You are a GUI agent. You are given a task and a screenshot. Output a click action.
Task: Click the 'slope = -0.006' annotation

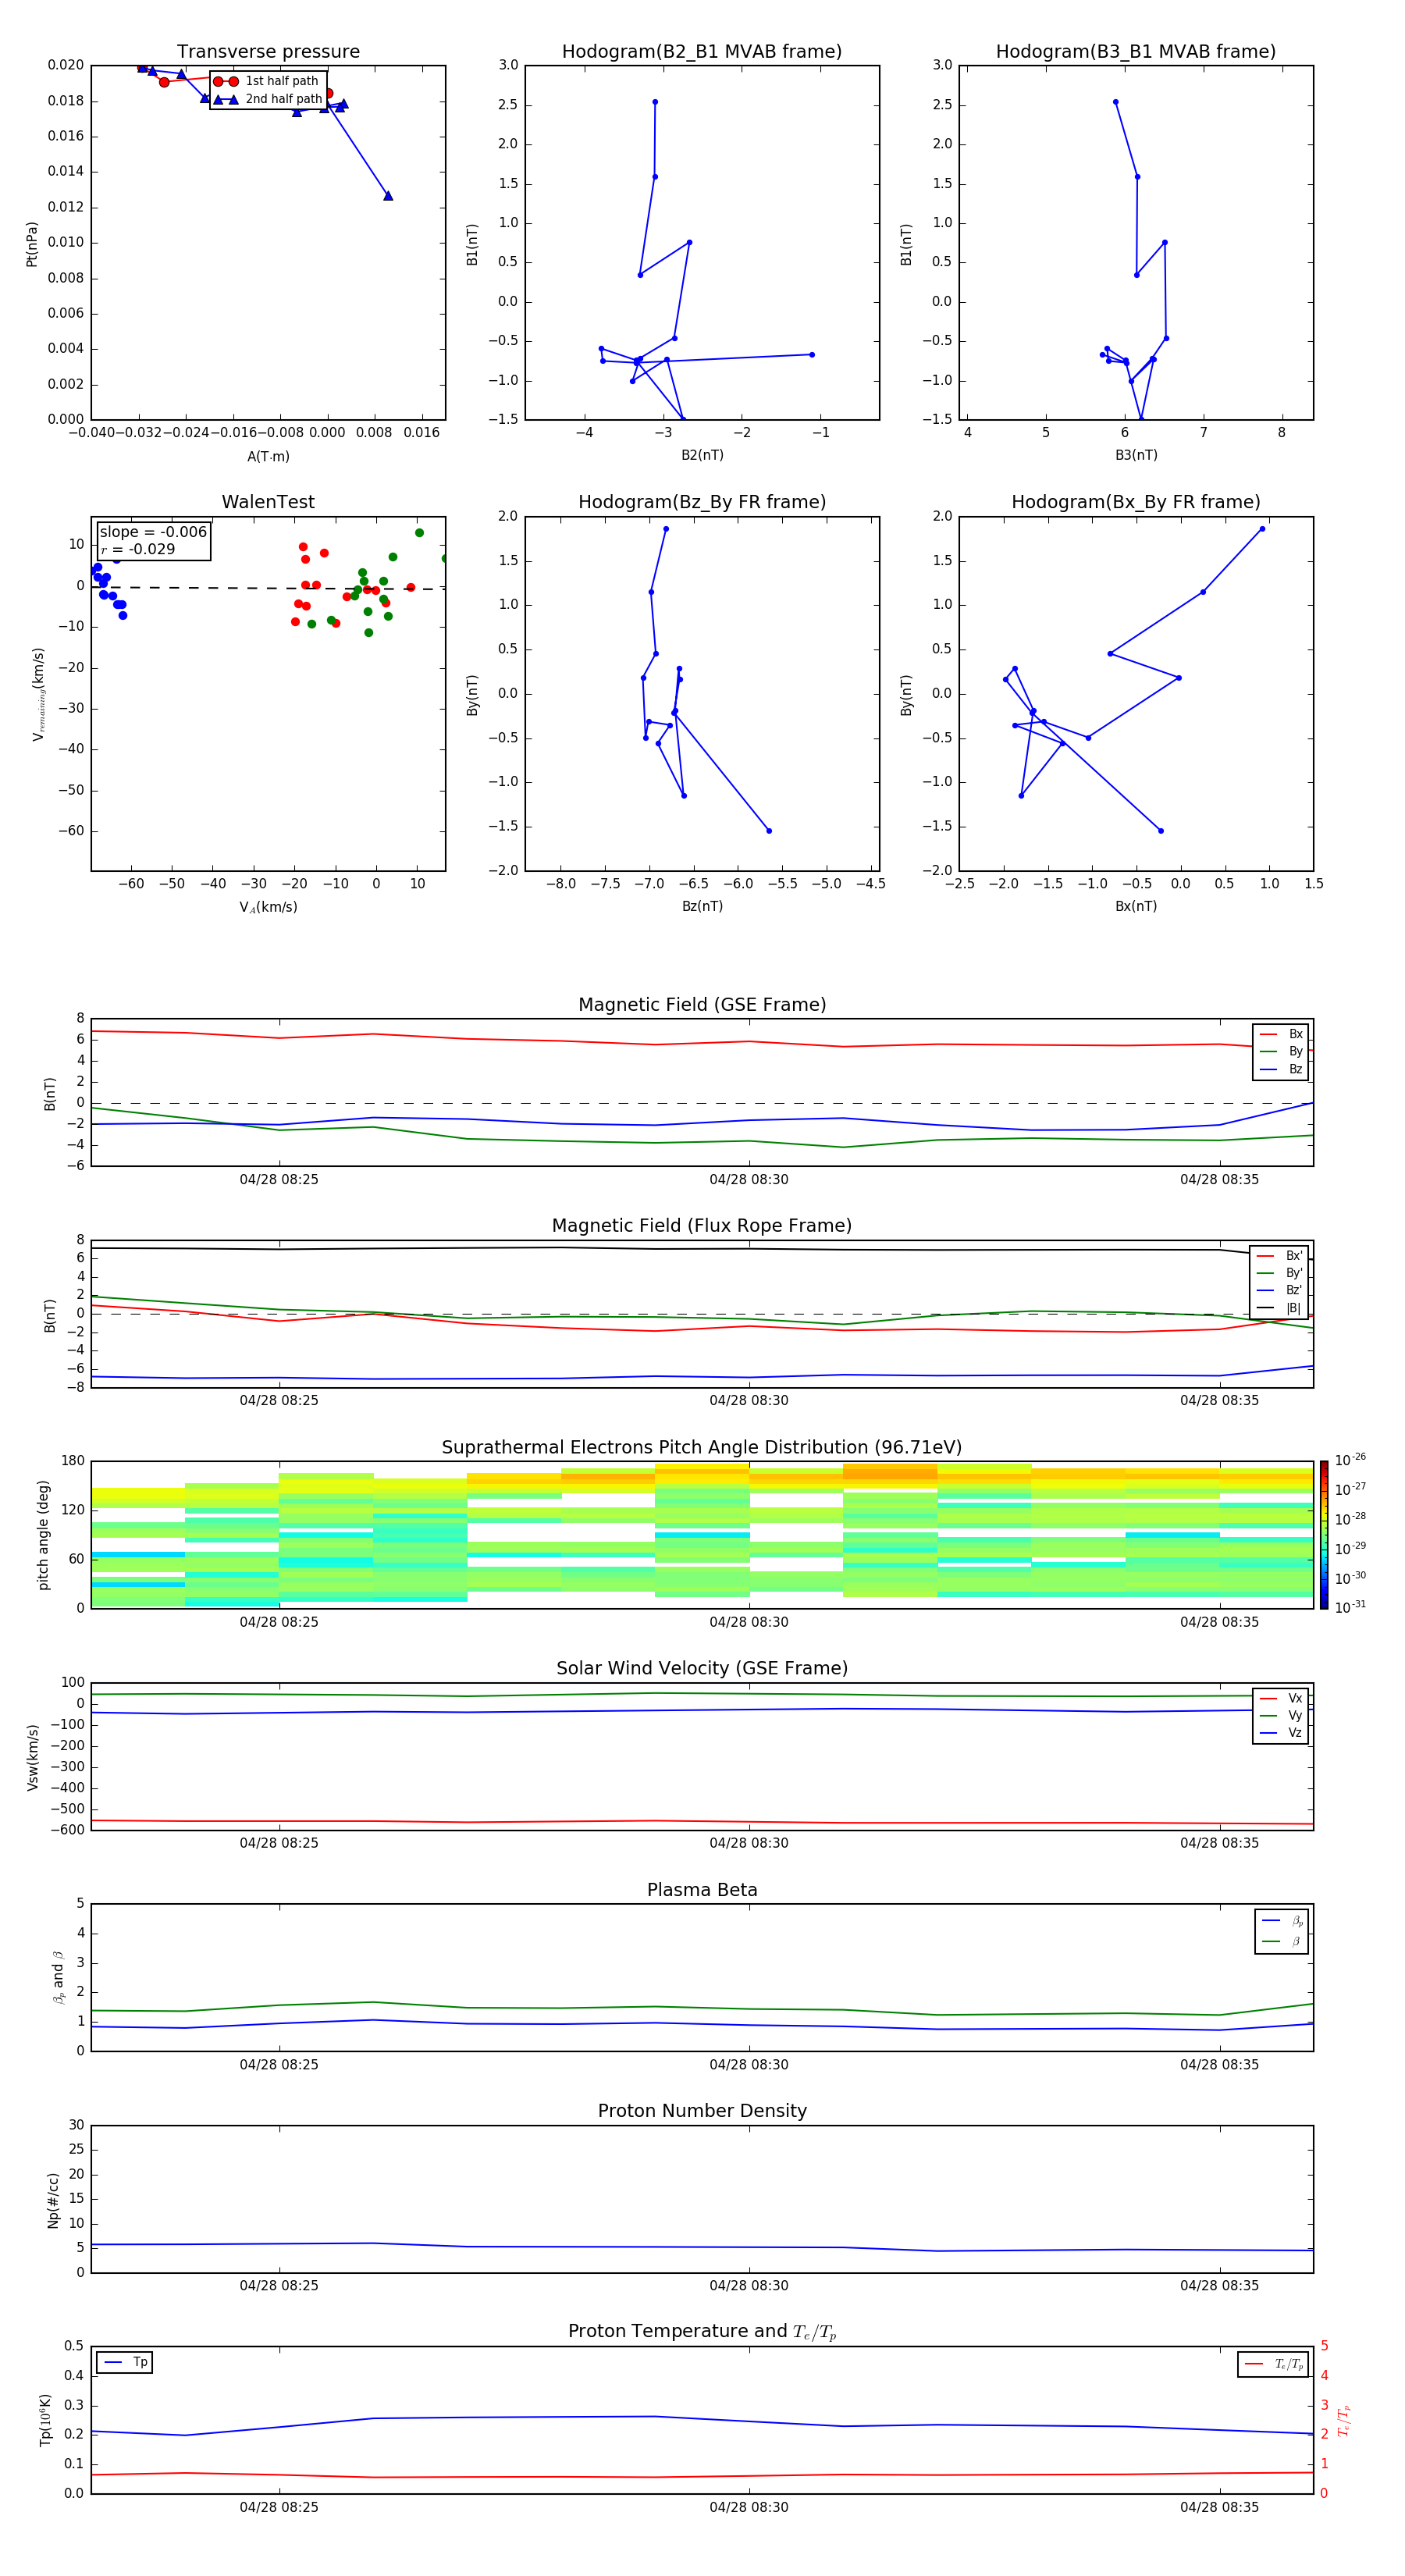click(153, 532)
